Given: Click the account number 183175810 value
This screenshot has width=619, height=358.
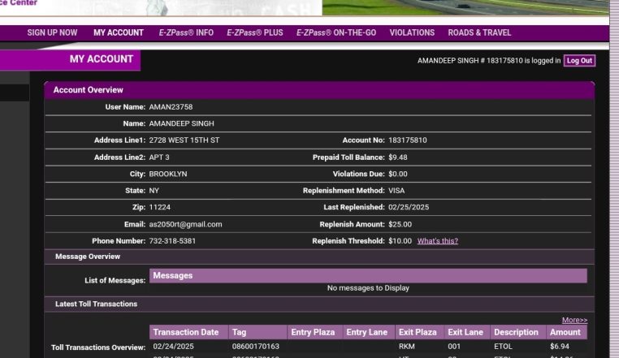Looking at the screenshot, I should [408, 140].
